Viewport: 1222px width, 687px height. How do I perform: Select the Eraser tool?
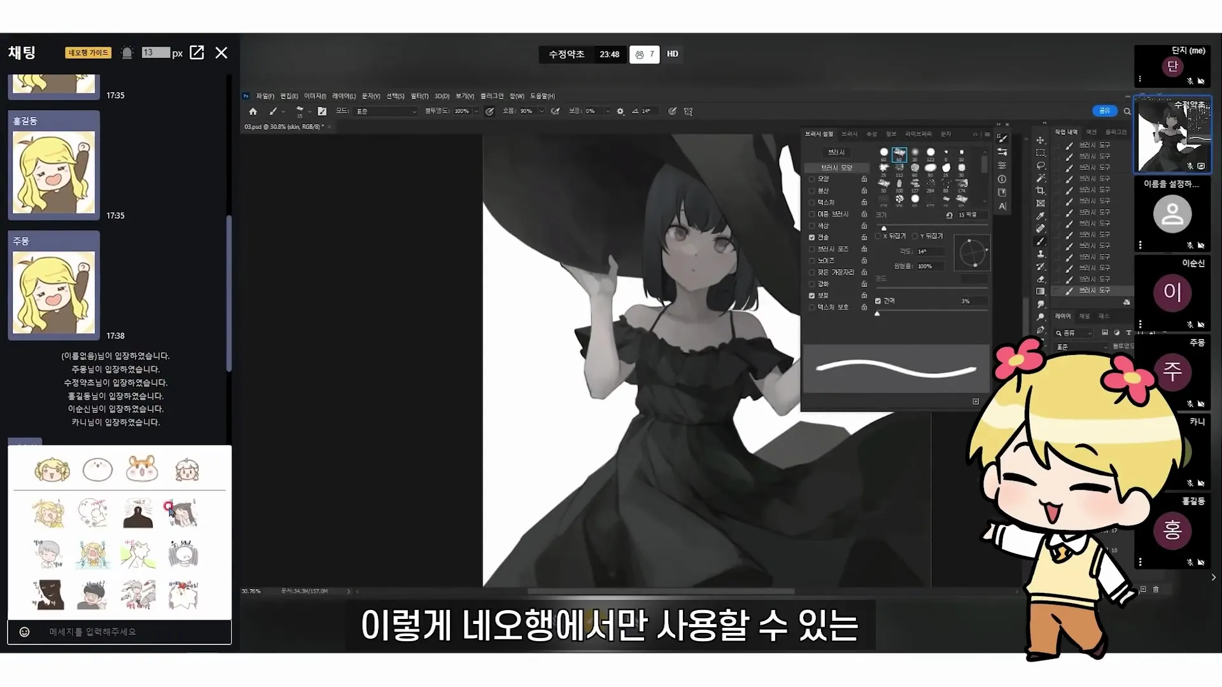click(1041, 279)
